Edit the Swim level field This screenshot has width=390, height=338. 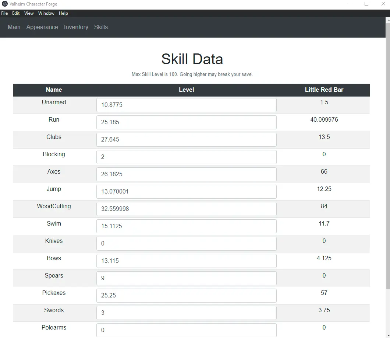coord(186,226)
